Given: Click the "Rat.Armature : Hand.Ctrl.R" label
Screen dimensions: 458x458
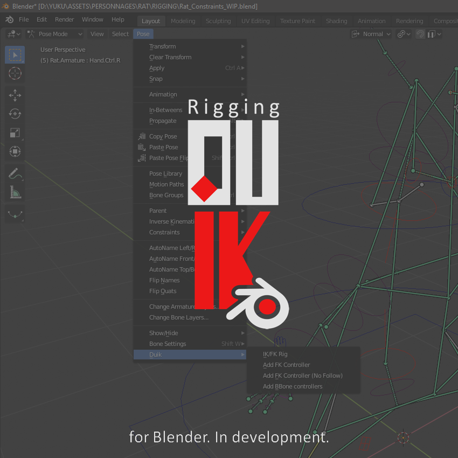Looking at the screenshot, I should point(85,60).
